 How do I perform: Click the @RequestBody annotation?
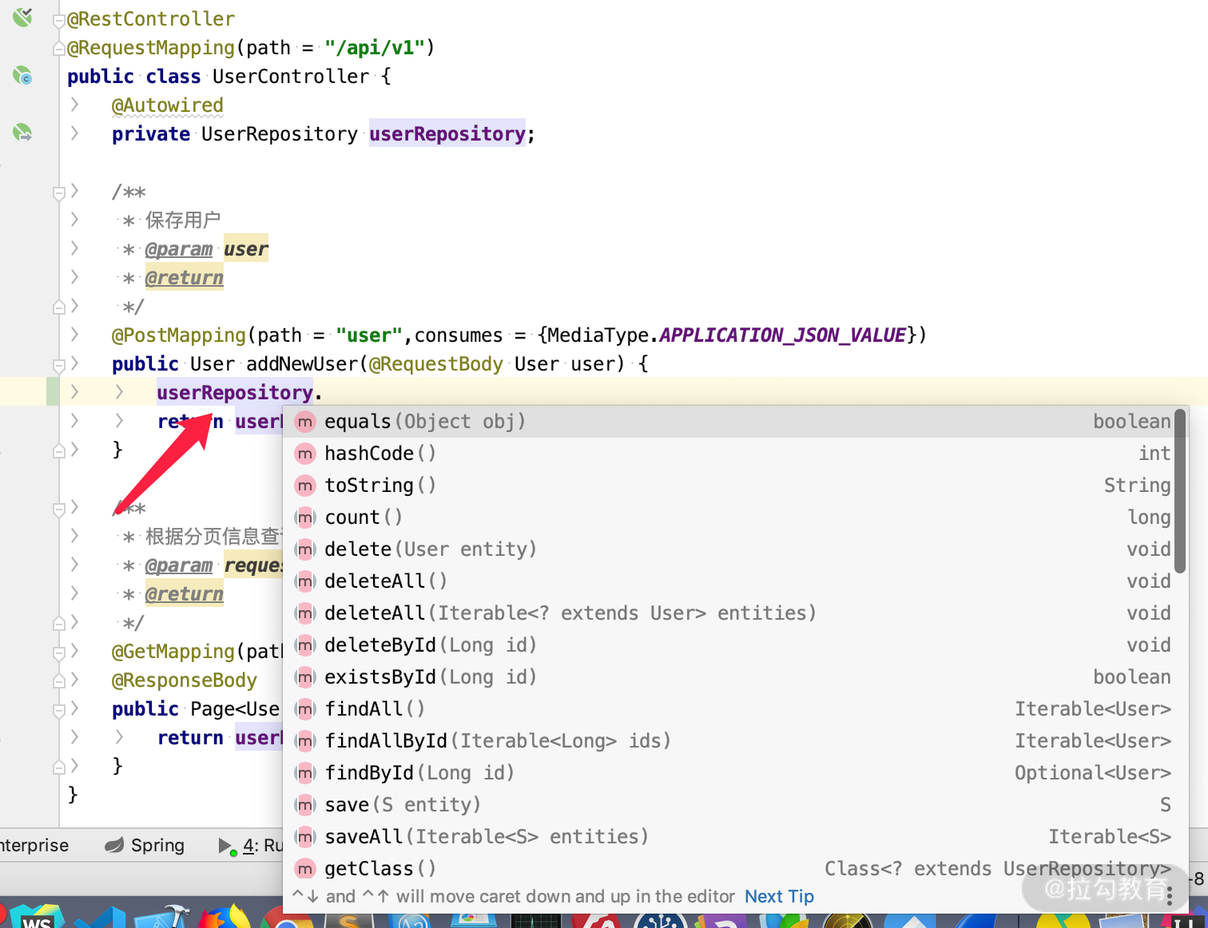[x=436, y=364]
